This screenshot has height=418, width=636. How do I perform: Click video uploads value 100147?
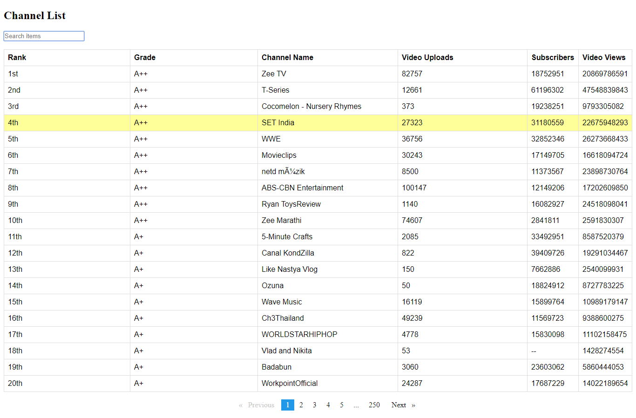click(x=414, y=188)
